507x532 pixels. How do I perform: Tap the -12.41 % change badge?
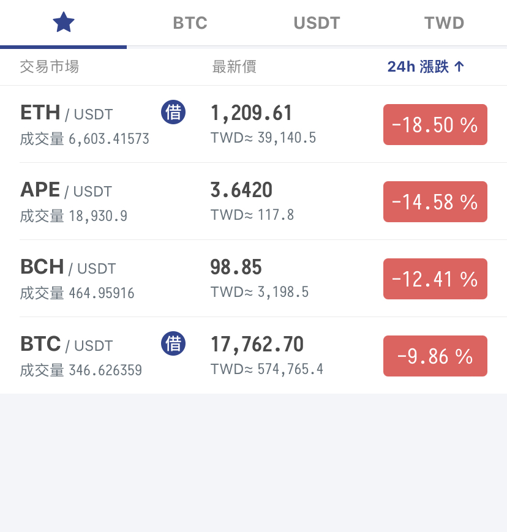[435, 279]
